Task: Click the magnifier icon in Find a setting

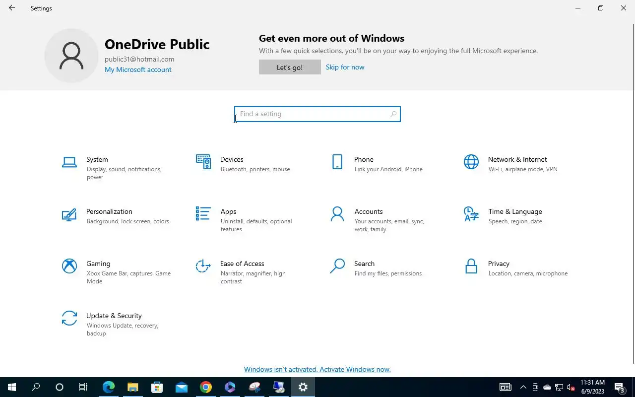Action: pyautogui.click(x=393, y=114)
